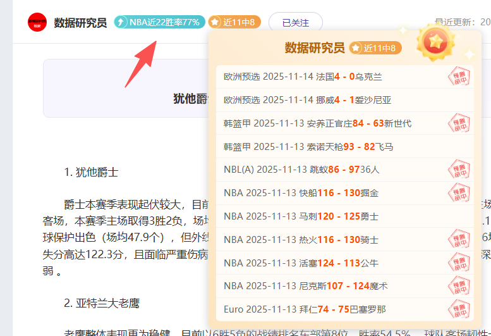This screenshot has height=336, width=491.
Task: Click the 预测命中 stamp on 活塞 vs 公牛 row
Action: coord(458,263)
